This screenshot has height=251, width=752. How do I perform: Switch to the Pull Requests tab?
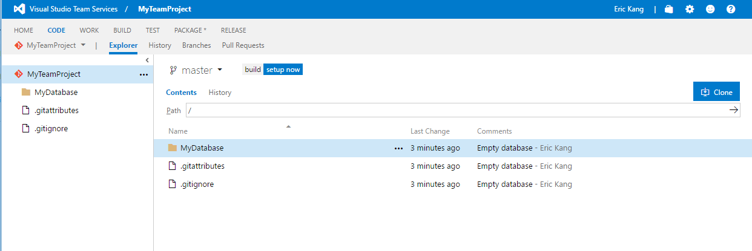click(243, 45)
